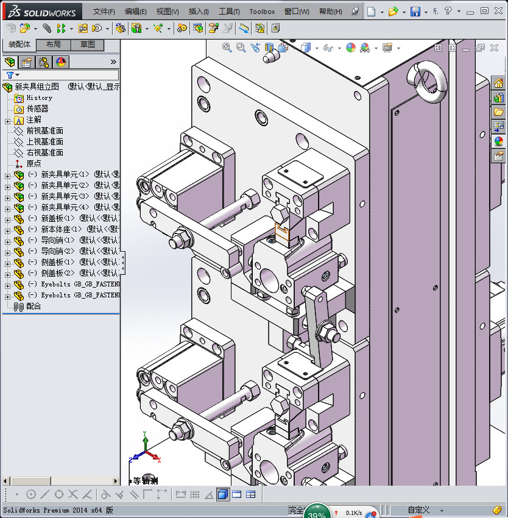This screenshot has height=518, width=508.
Task: Open the File Explorer folder task pane icon
Action: pos(498,112)
